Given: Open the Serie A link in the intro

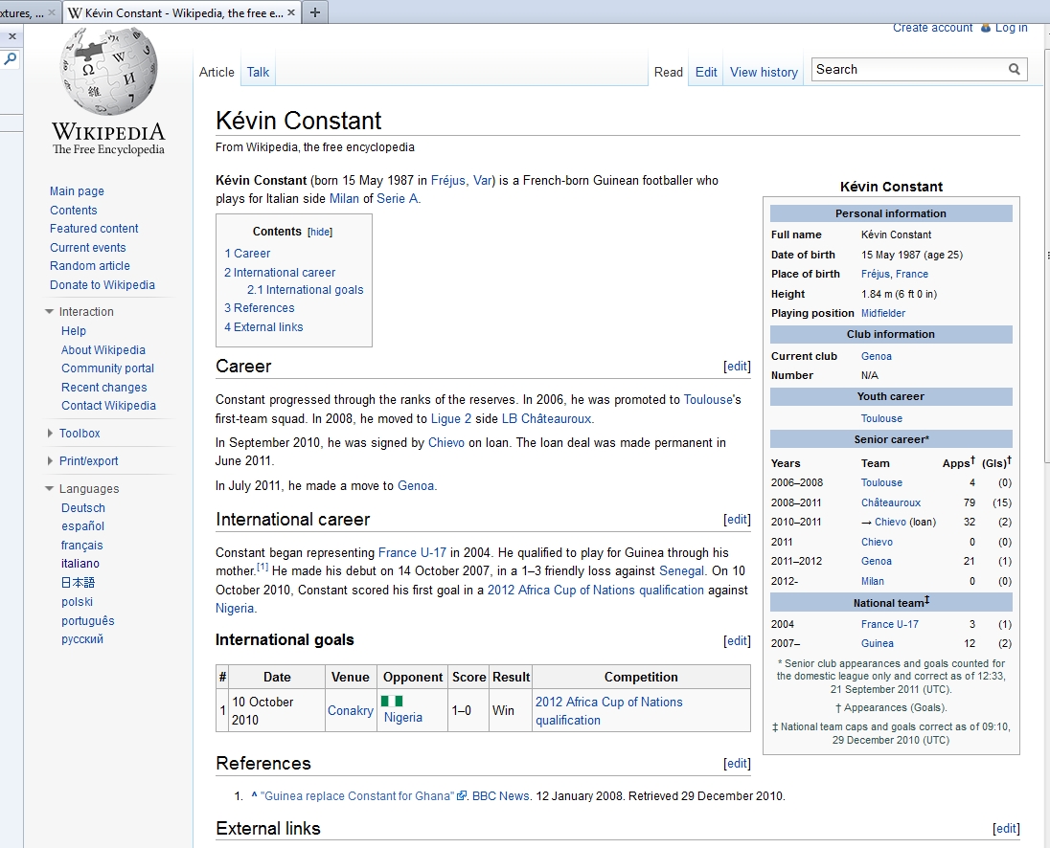Looking at the screenshot, I should tap(397, 199).
